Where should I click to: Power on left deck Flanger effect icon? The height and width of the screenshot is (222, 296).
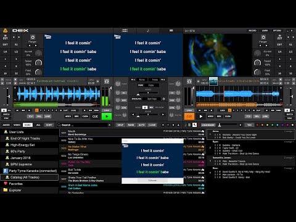(x=33, y=38)
